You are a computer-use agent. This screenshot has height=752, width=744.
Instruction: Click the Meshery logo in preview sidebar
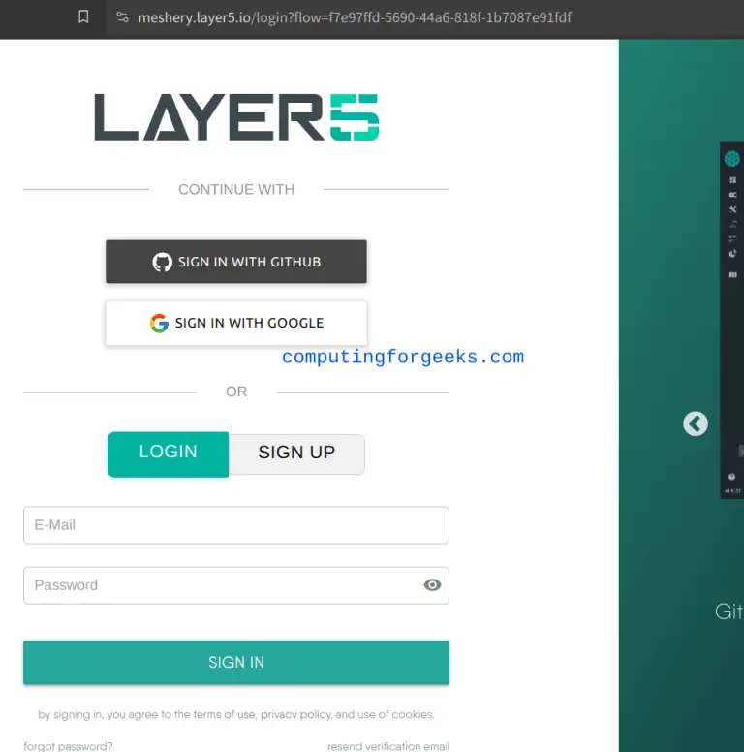pyautogui.click(x=732, y=158)
